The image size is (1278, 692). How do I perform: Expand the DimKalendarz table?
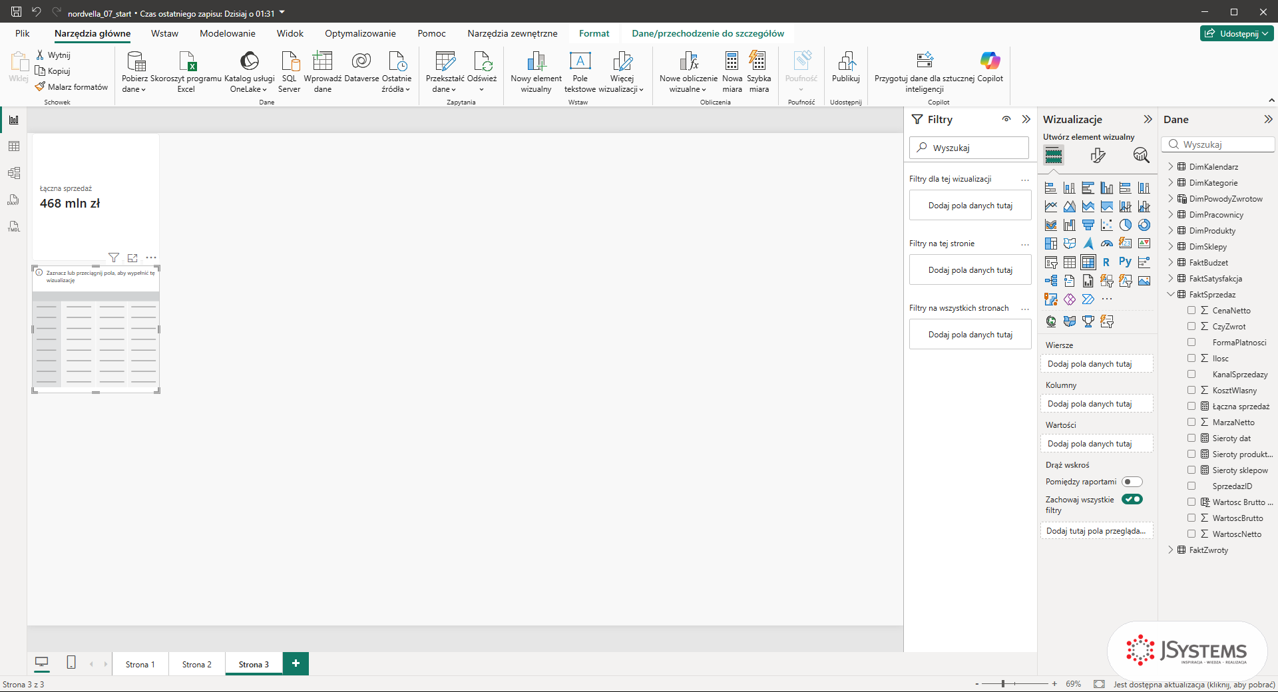1171,166
